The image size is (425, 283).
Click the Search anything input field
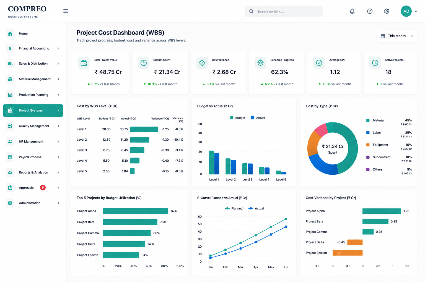pos(284,11)
